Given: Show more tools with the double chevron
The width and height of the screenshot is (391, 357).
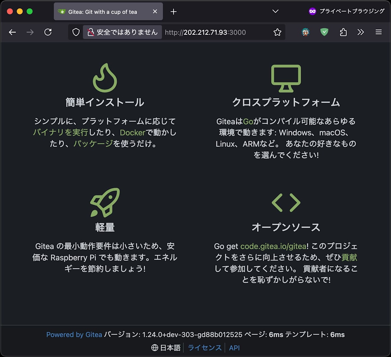Looking at the screenshot, I should (x=361, y=32).
